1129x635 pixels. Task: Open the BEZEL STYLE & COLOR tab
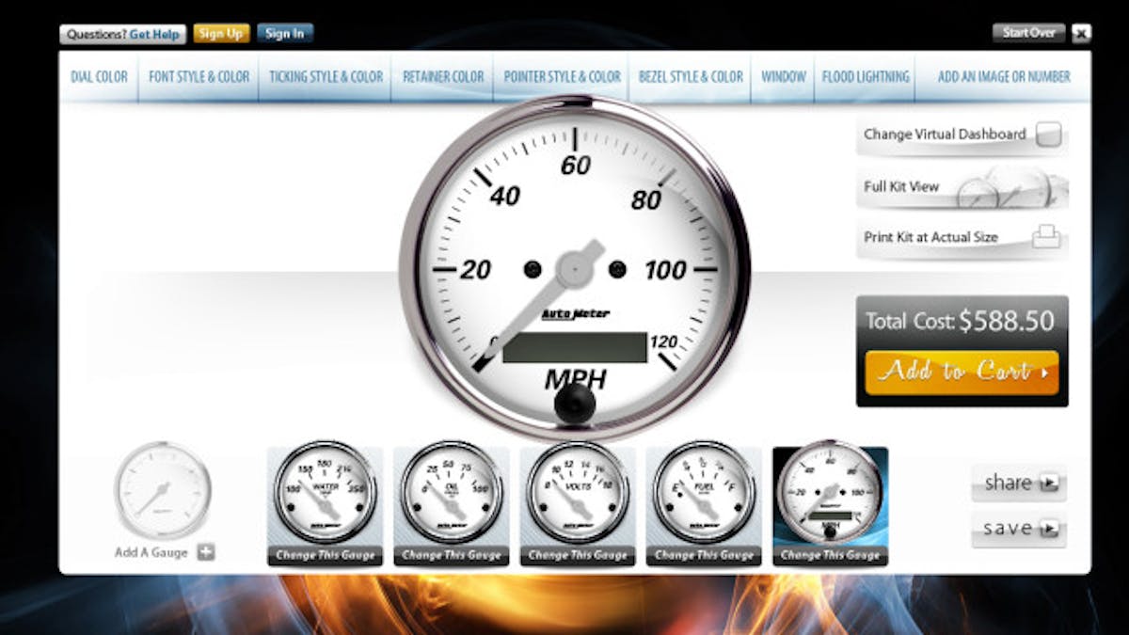pyautogui.click(x=689, y=77)
